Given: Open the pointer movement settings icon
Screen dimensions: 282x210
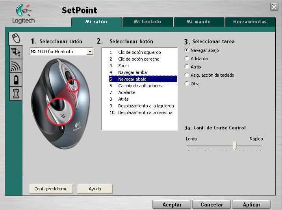Looking at the screenshot, I should tap(16, 52).
